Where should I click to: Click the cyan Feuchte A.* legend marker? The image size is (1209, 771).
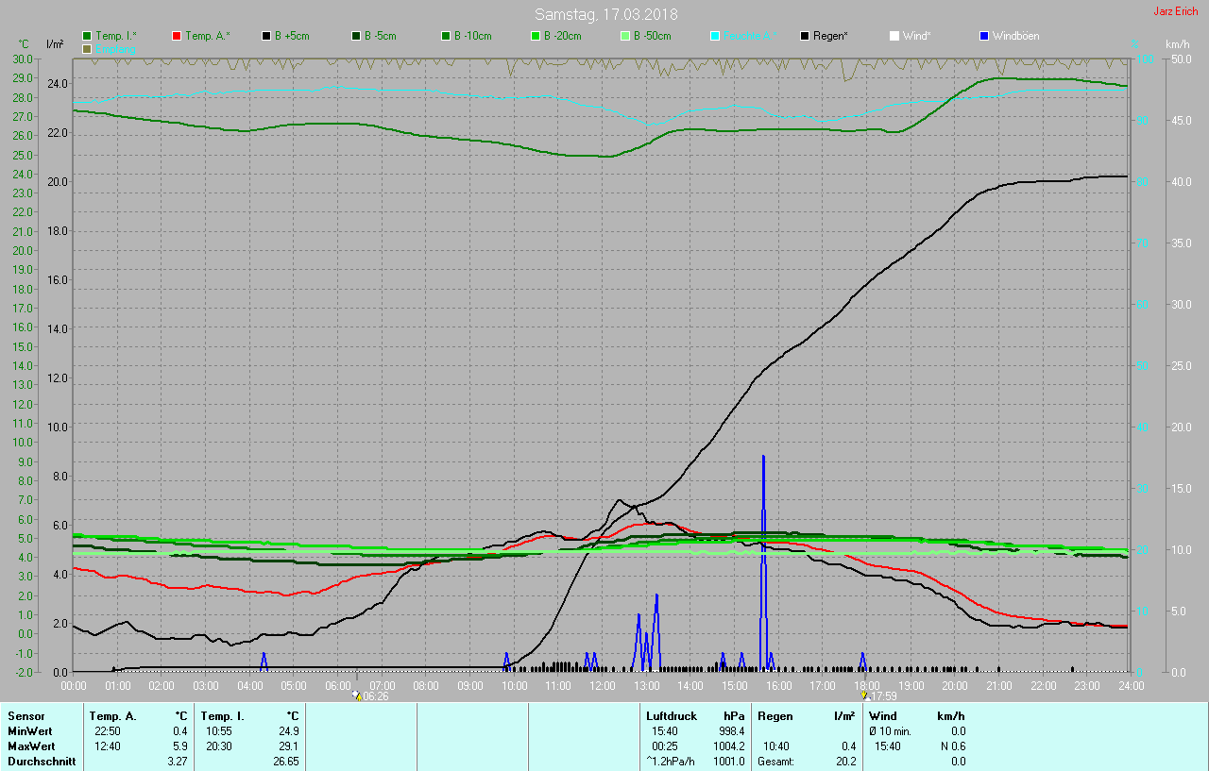(x=716, y=36)
